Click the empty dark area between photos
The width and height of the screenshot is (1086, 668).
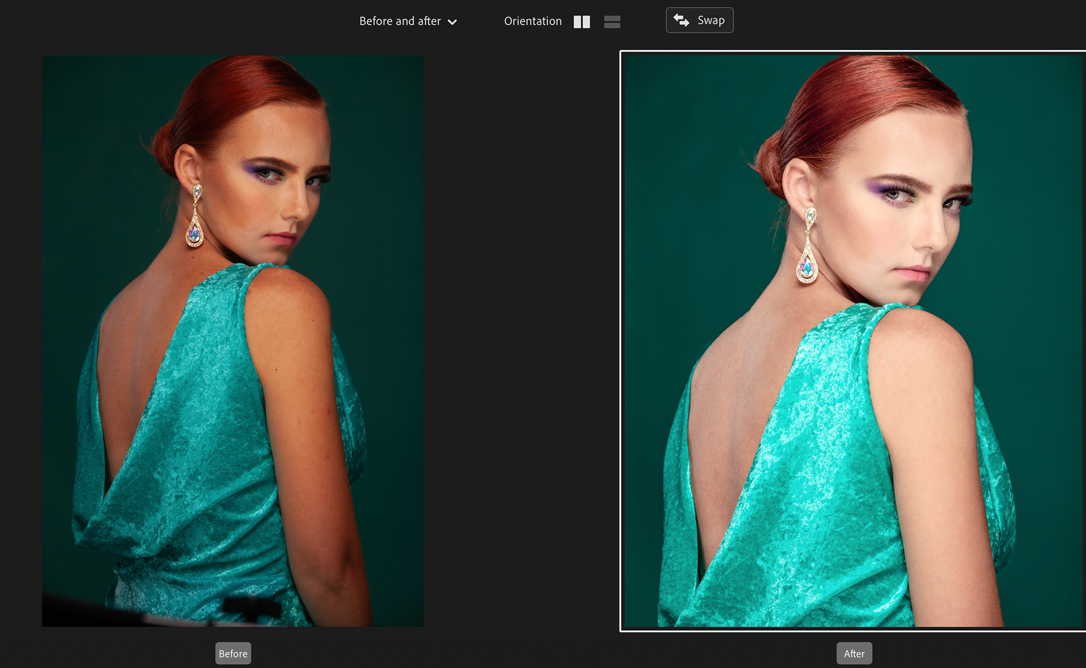520,339
